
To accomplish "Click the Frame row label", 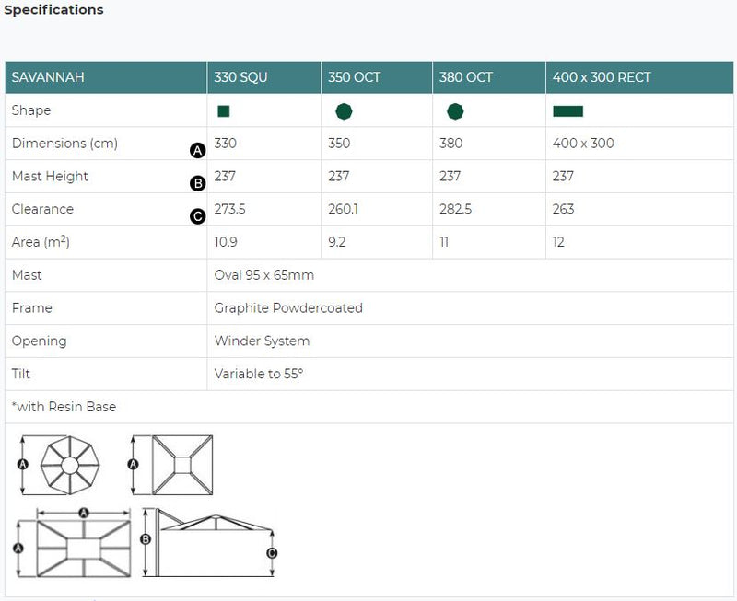I will (x=31, y=308).
